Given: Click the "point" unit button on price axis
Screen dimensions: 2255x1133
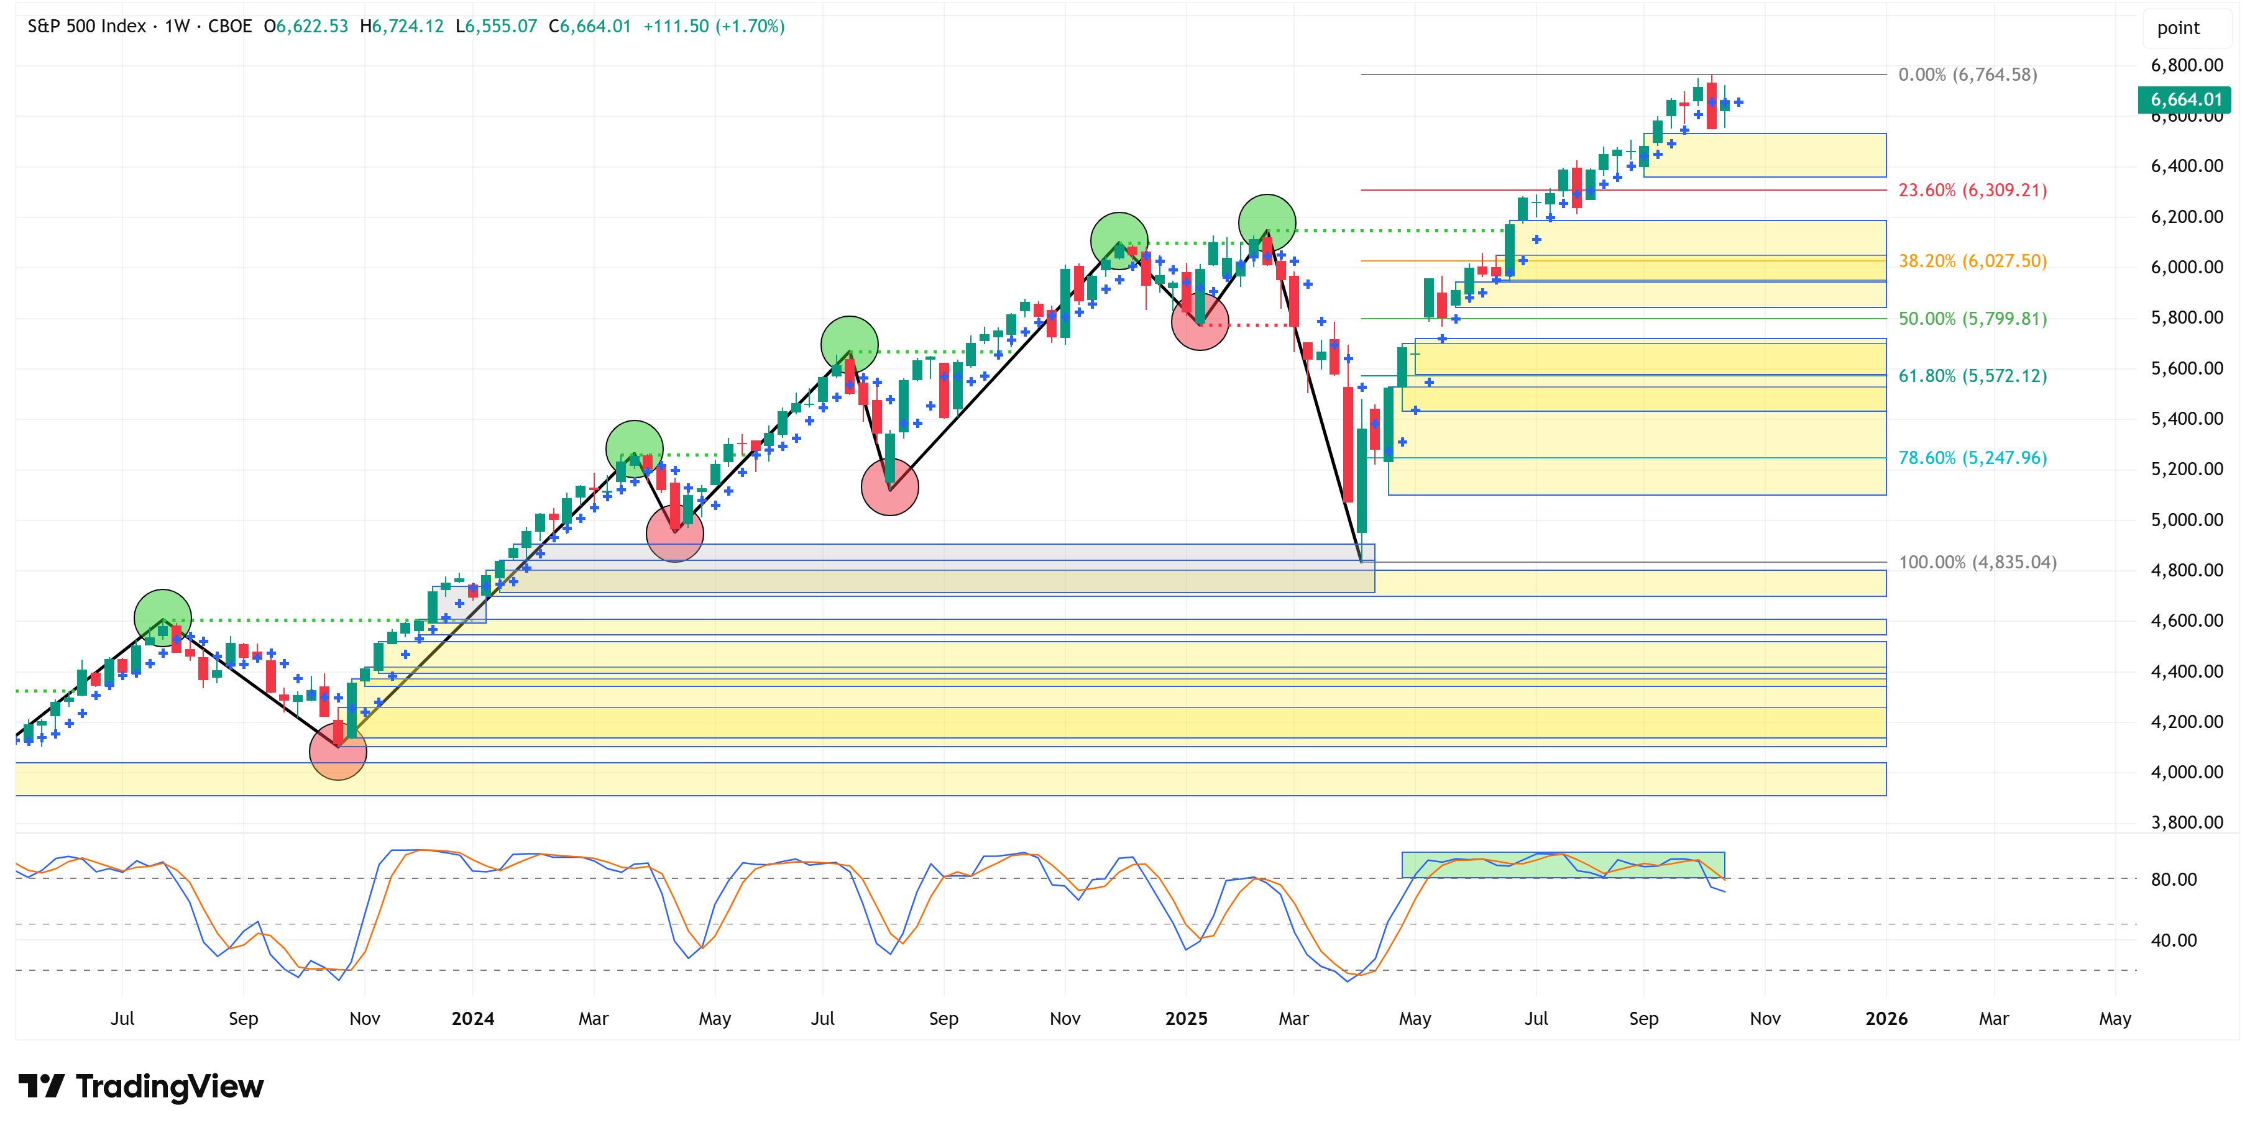Looking at the screenshot, I should [x=2177, y=28].
